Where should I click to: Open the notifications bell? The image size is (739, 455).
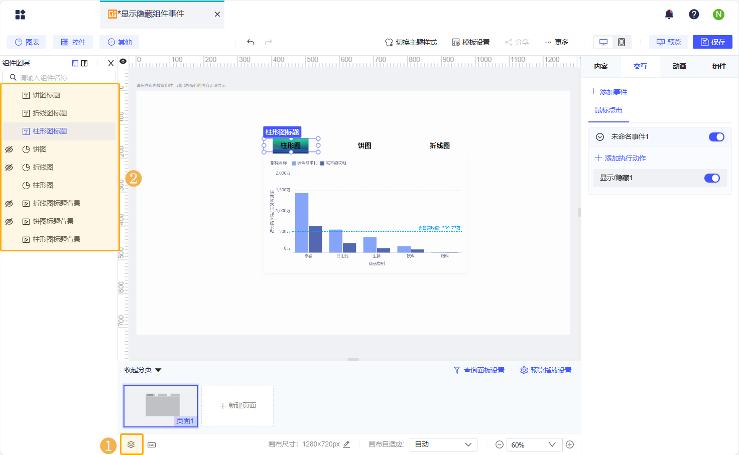669,15
